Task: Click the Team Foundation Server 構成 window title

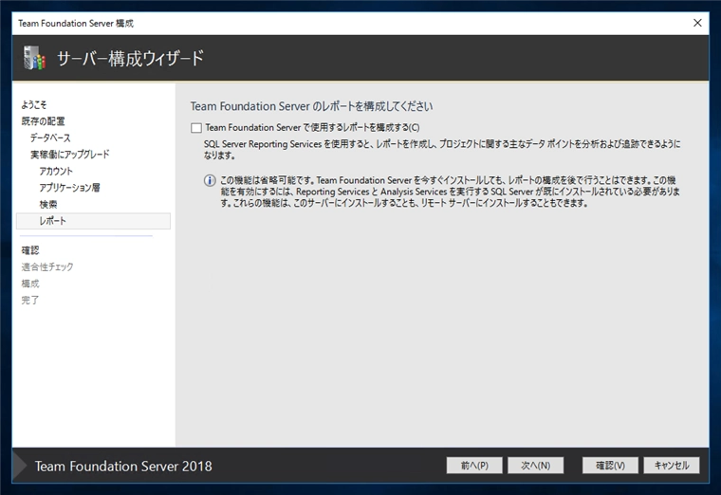Action: (x=76, y=23)
